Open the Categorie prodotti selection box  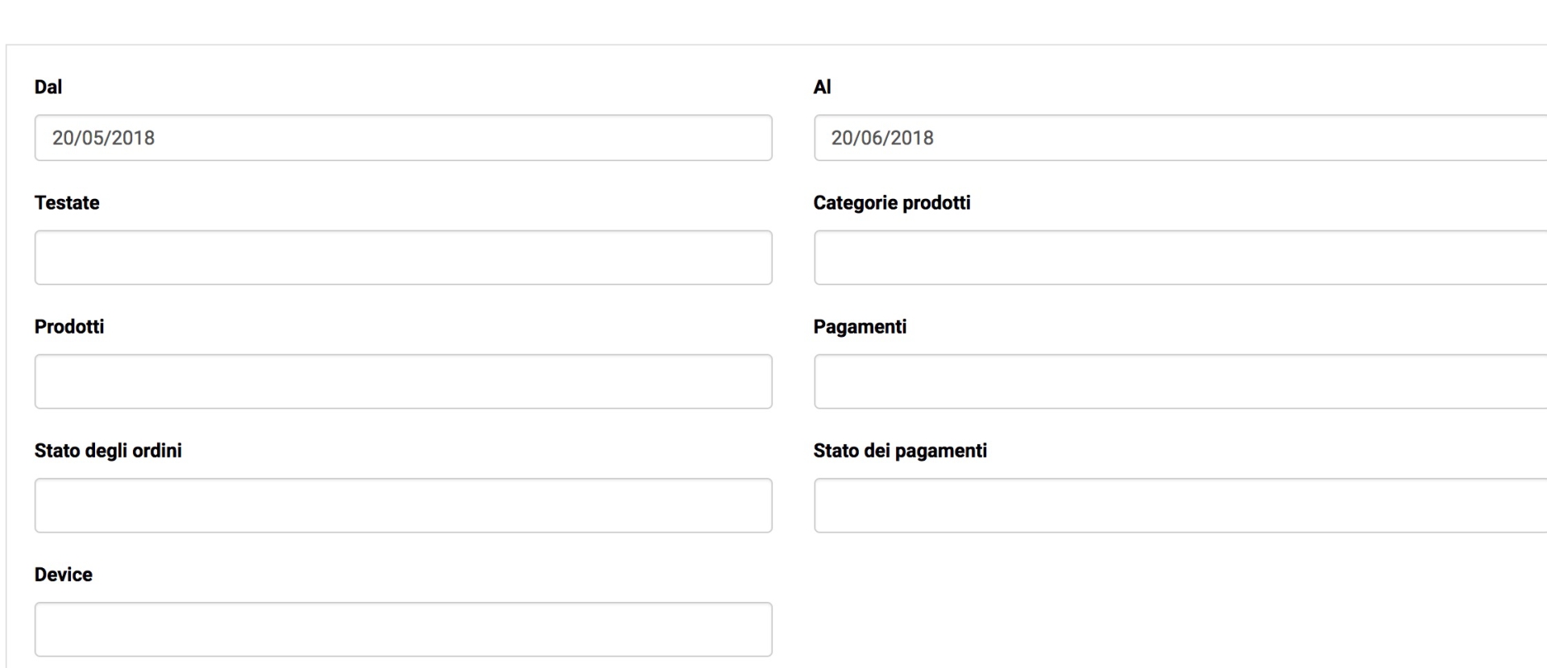coord(1180,258)
